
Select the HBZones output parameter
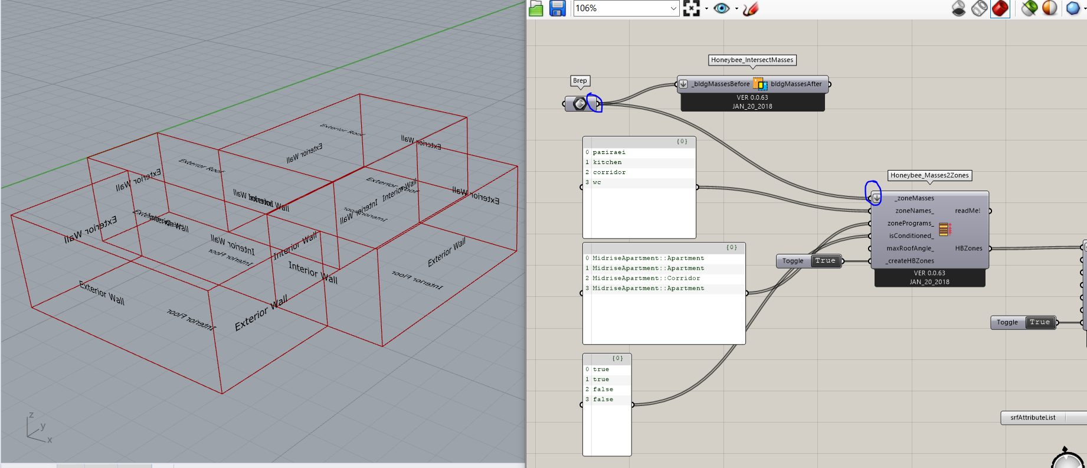point(968,248)
